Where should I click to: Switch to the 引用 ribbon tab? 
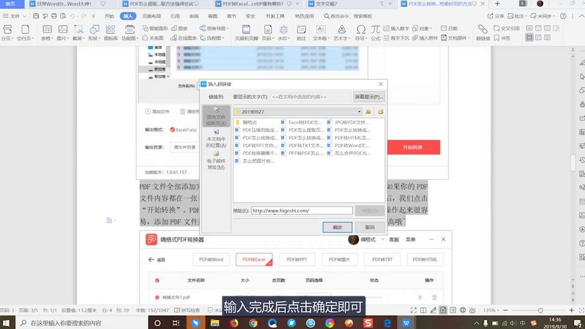(x=175, y=16)
